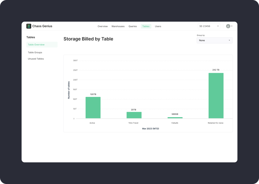
Task: Open the account menu via the avatar arrow
Action: pyautogui.click(x=231, y=26)
